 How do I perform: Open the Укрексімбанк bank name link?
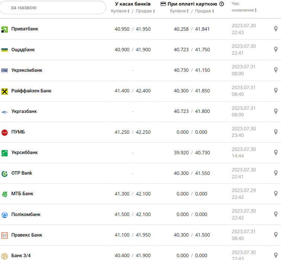(x=27, y=70)
